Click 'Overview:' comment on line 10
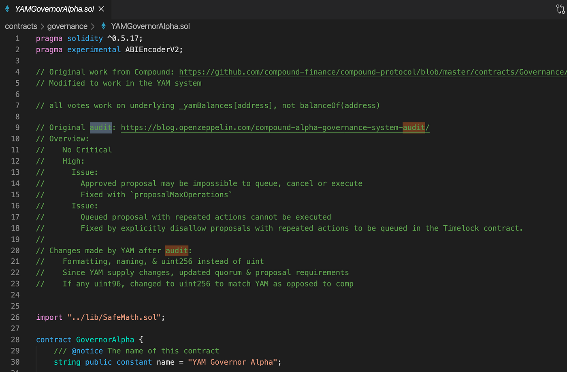Screen dimensions: 567x372 pyautogui.click(x=69, y=139)
